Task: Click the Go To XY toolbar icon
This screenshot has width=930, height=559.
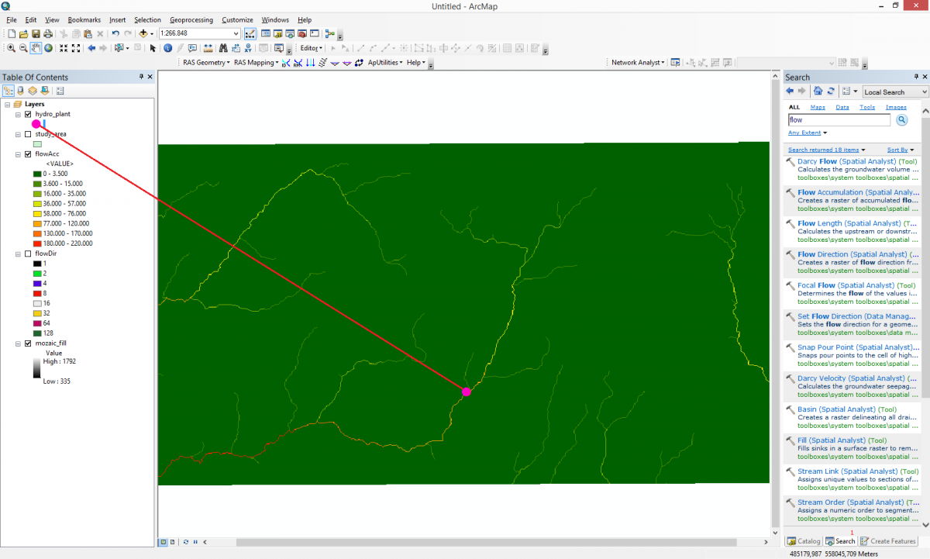Action: [x=247, y=49]
